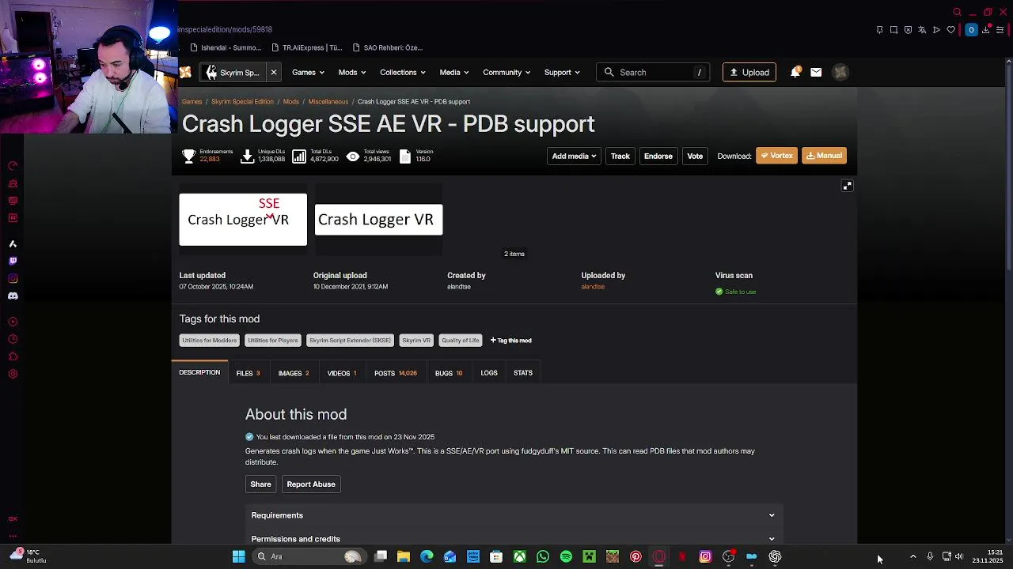Click Miscellaneous breadcrumb link

click(328, 102)
